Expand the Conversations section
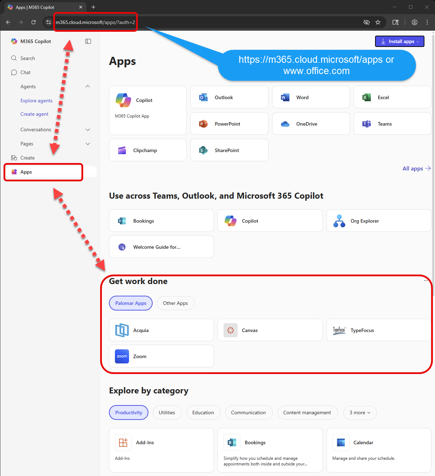The height and width of the screenshot is (476, 435). [88, 129]
